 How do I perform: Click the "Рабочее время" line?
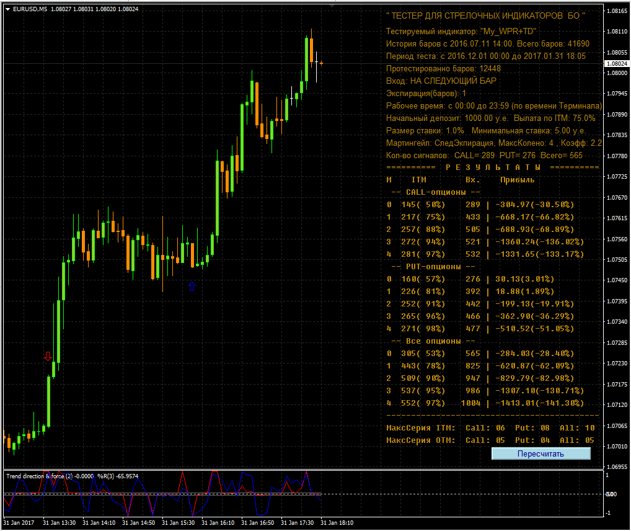tap(494, 105)
